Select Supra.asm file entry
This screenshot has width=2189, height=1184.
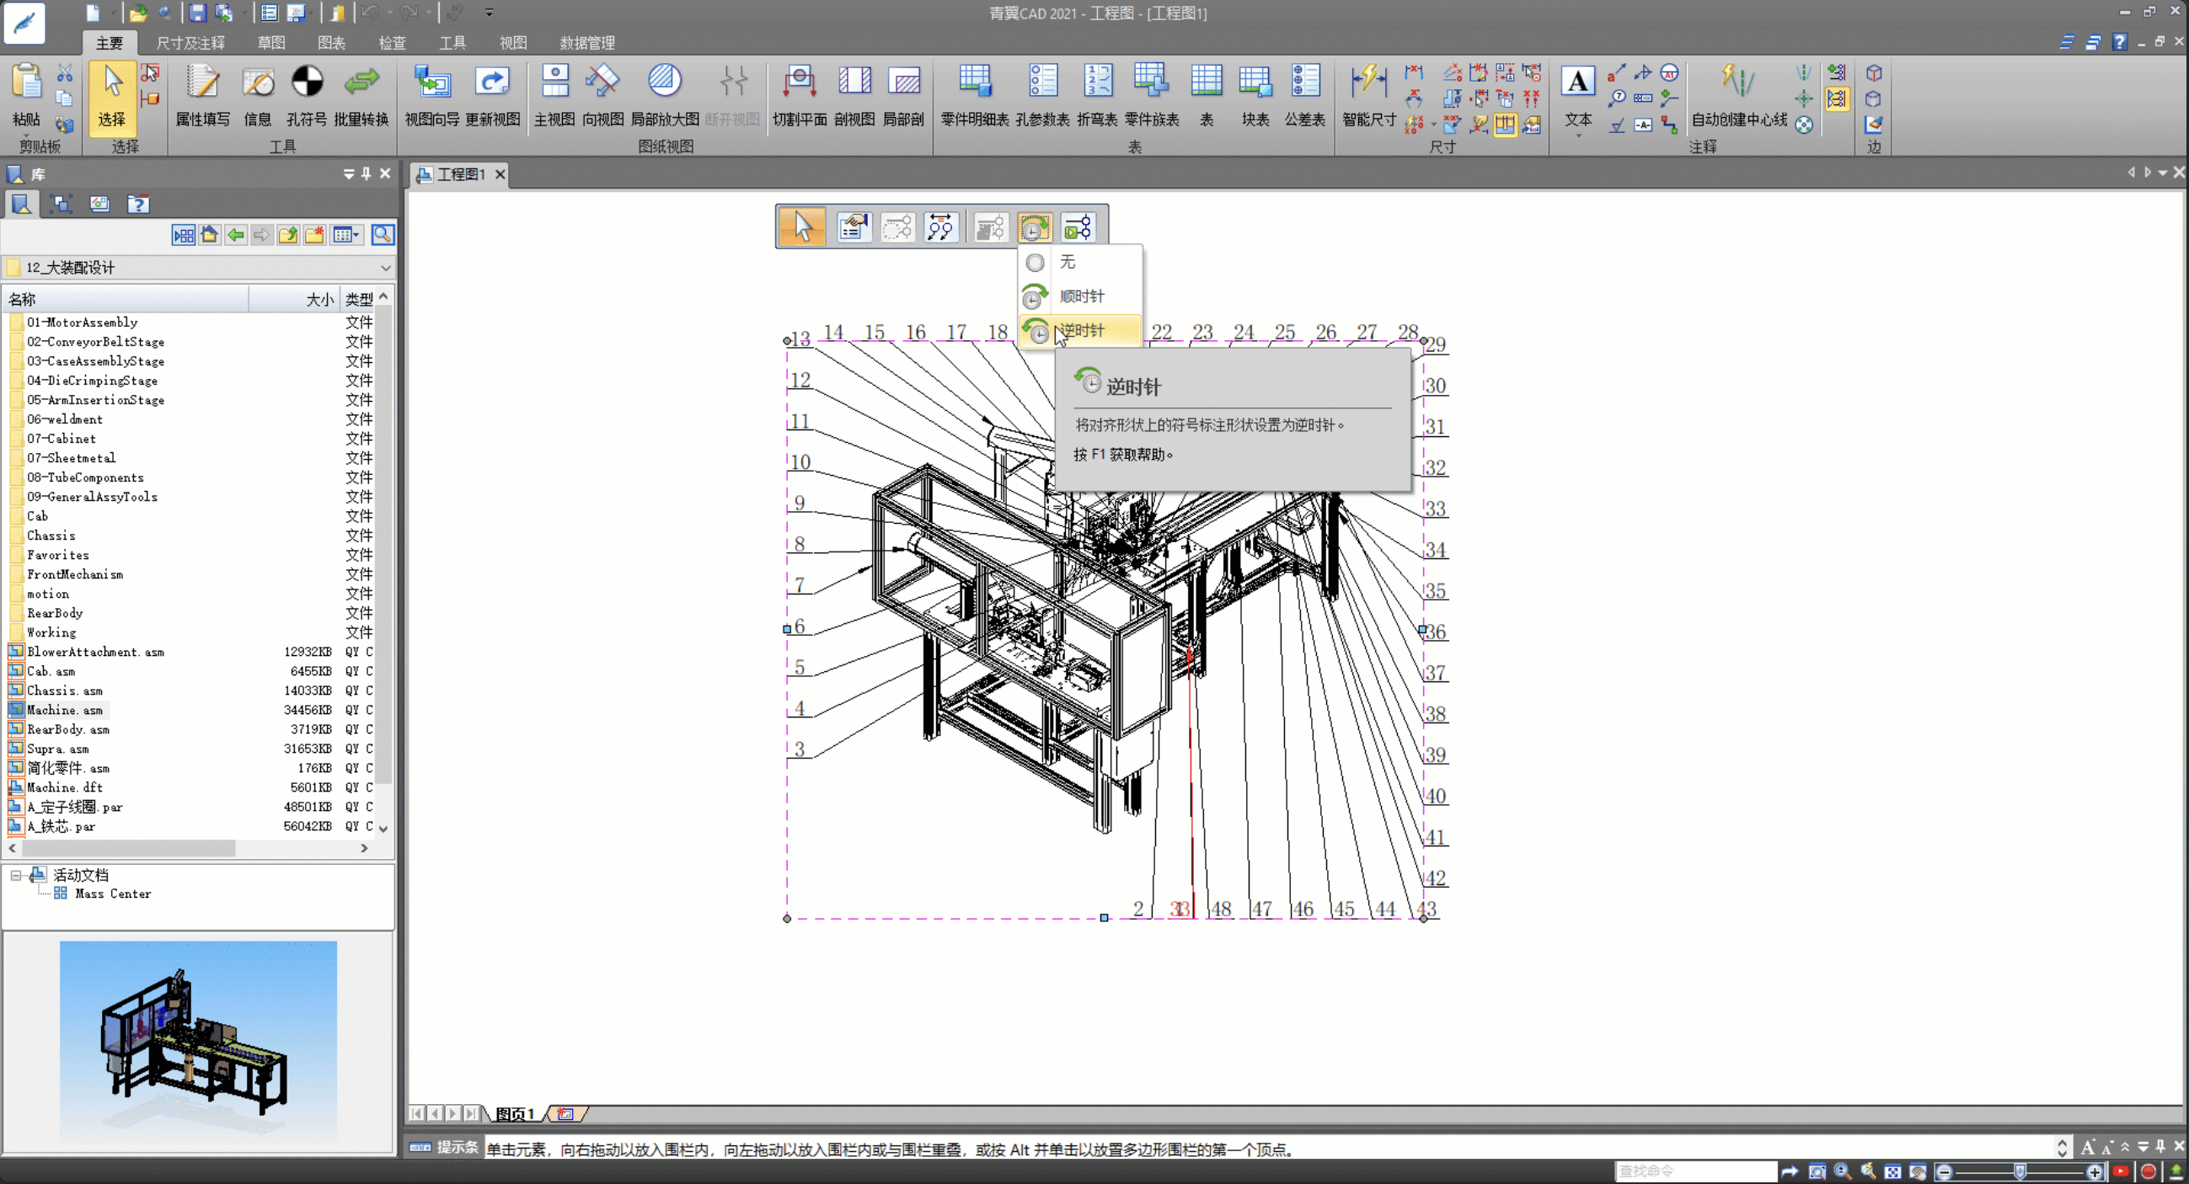(x=58, y=749)
